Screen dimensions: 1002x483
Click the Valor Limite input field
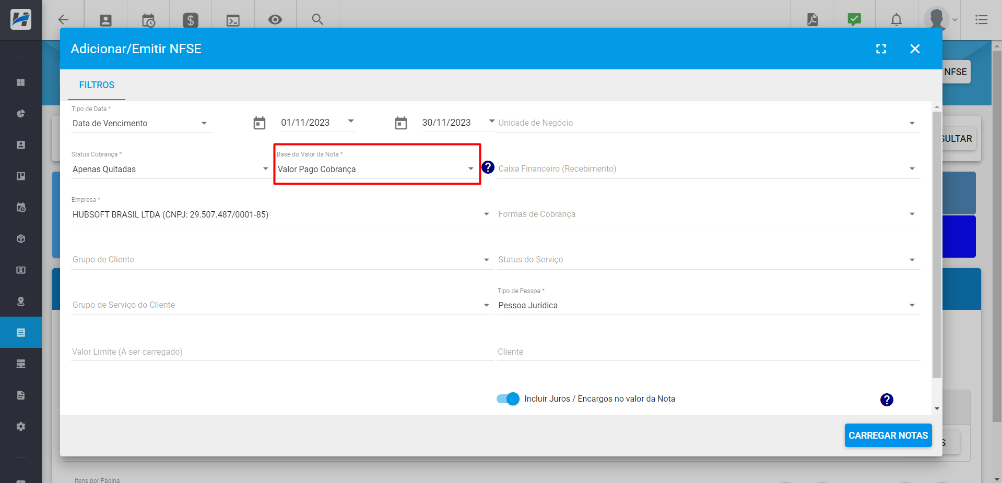tap(282, 352)
